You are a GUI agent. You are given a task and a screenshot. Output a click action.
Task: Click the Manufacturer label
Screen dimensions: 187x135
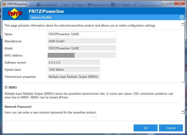pyautogui.click(x=13, y=41)
